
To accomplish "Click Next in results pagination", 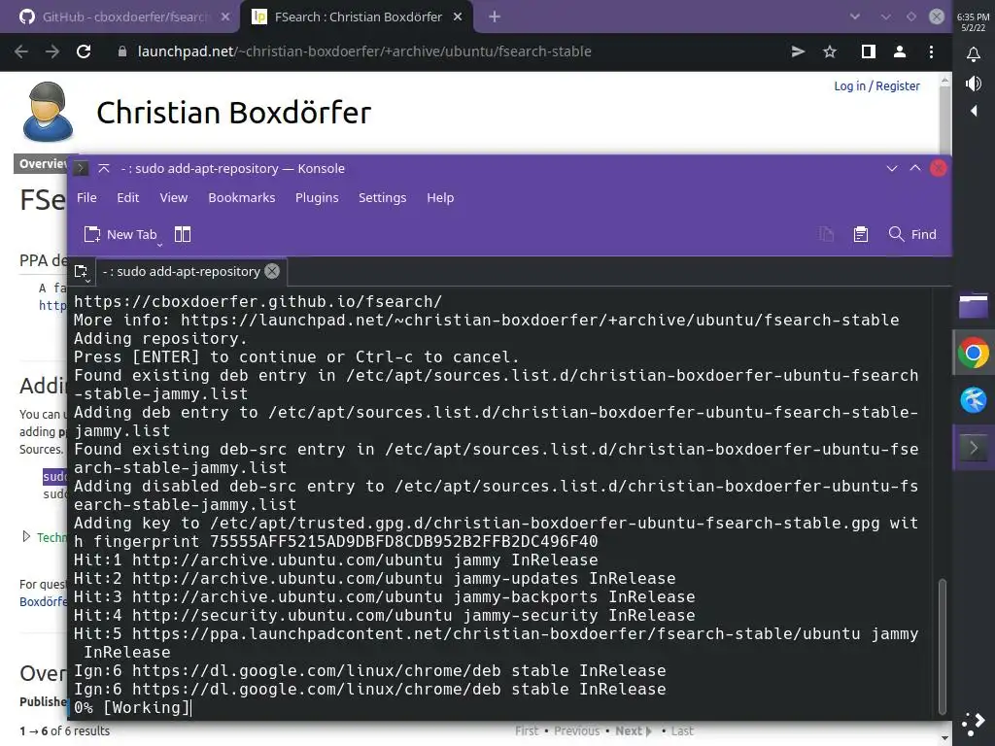I will pyautogui.click(x=633, y=730).
